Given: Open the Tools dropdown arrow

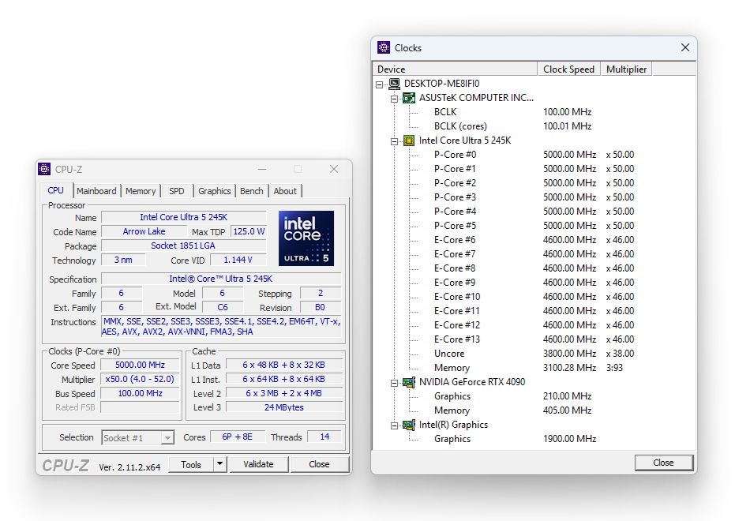Looking at the screenshot, I should [x=219, y=464].
